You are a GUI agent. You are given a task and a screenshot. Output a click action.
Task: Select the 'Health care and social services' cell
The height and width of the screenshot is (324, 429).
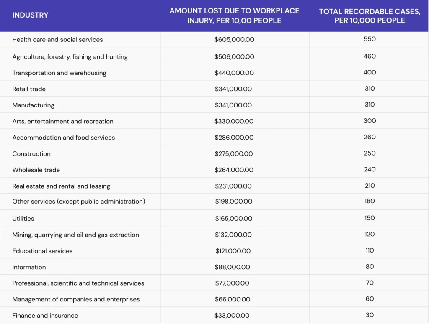coord(57,40)
